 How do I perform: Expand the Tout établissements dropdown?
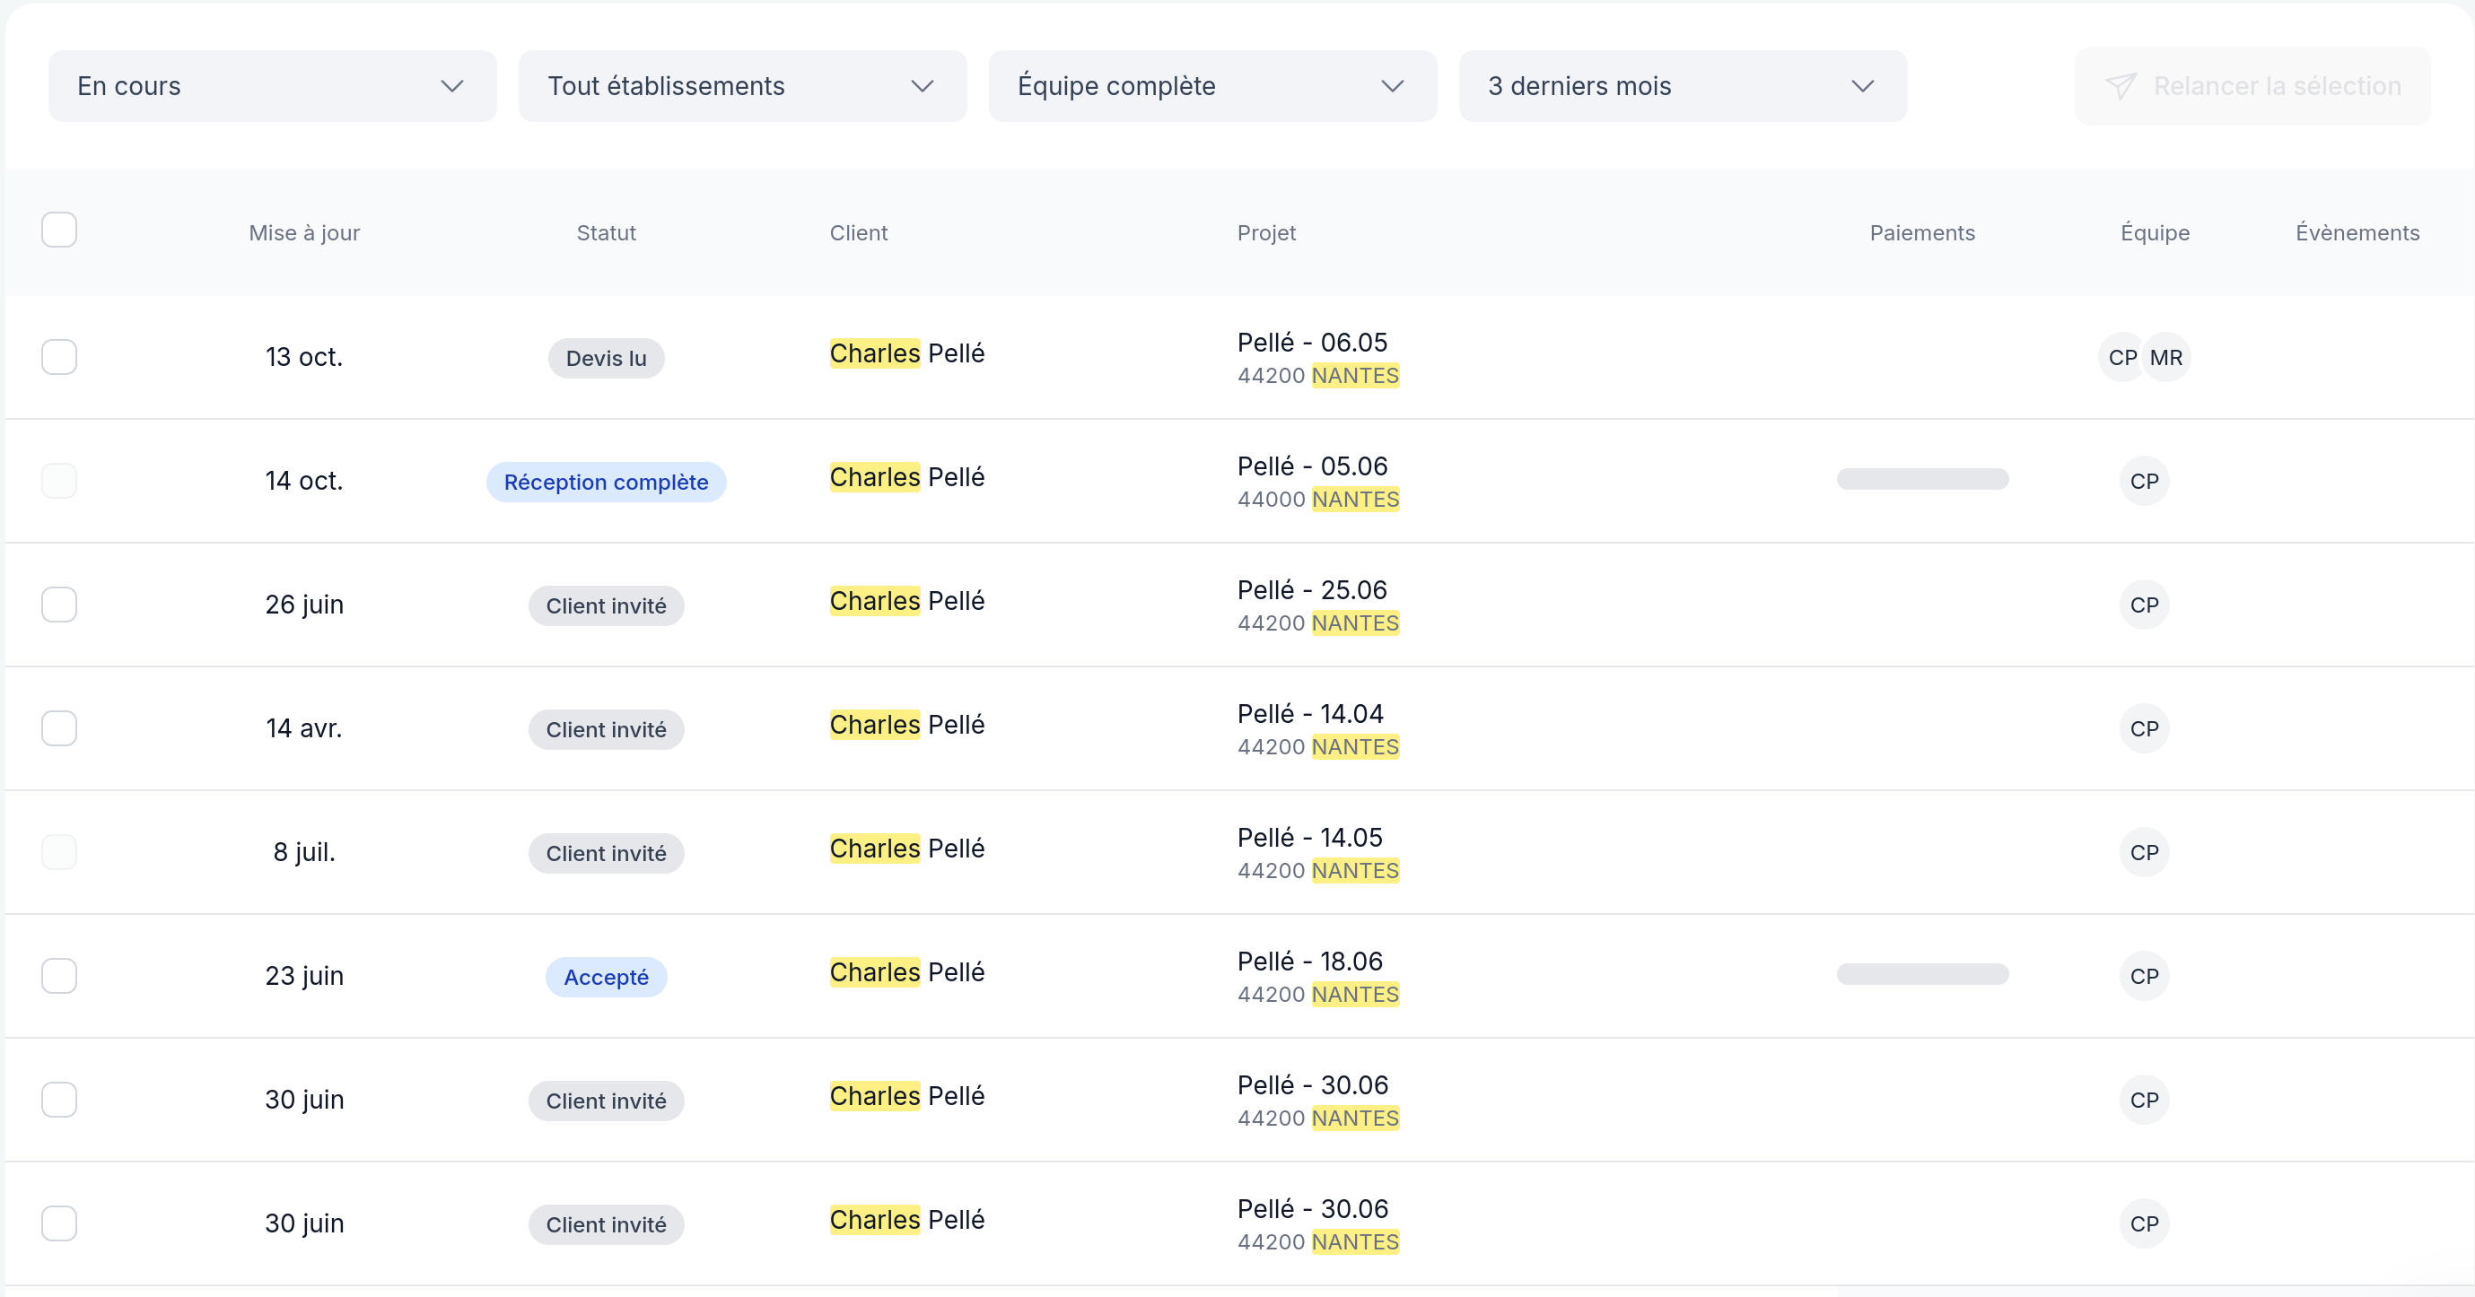(x=742, y=86)
